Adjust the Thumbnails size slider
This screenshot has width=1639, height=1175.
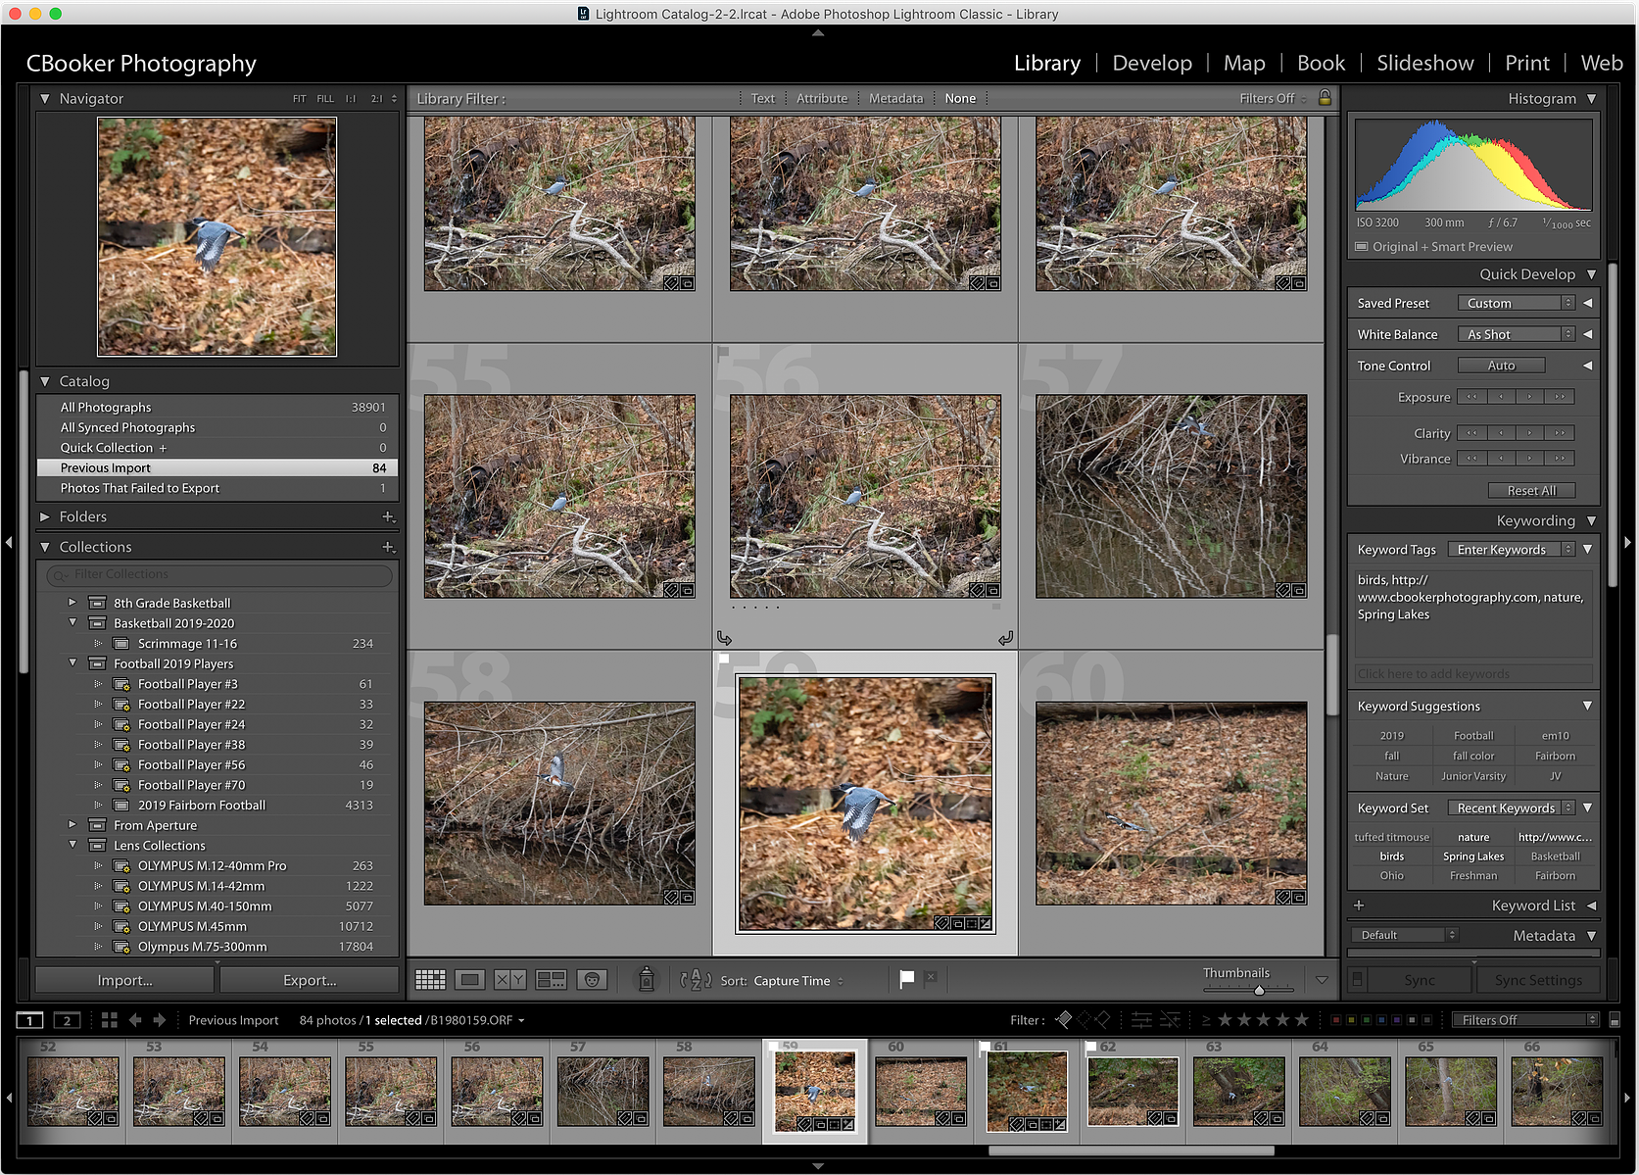1259,989
